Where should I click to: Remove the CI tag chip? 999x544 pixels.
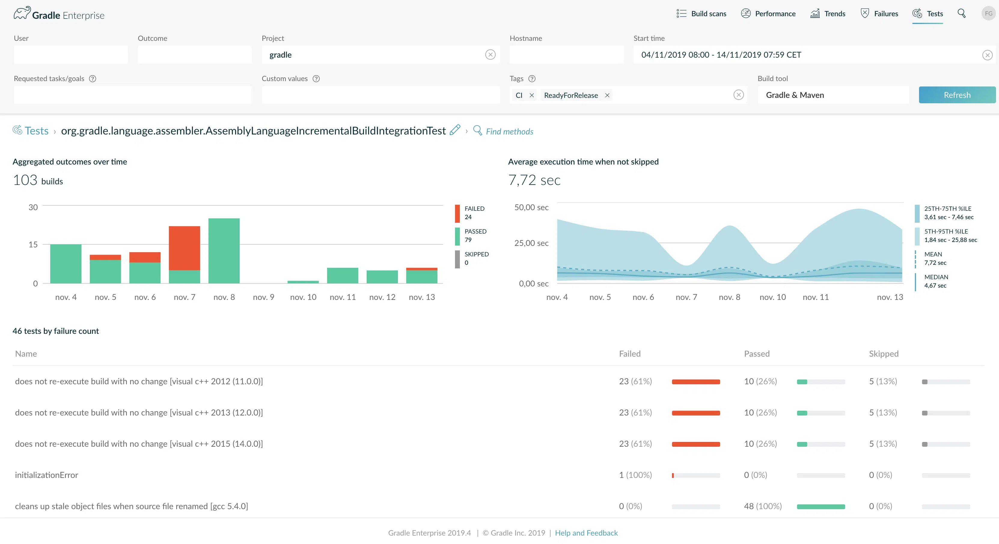tap(532, 95)
